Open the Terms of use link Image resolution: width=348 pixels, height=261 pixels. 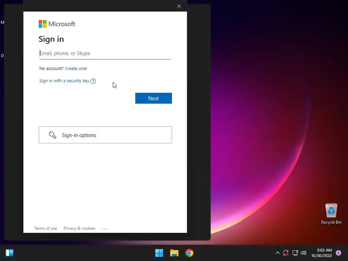46,228
